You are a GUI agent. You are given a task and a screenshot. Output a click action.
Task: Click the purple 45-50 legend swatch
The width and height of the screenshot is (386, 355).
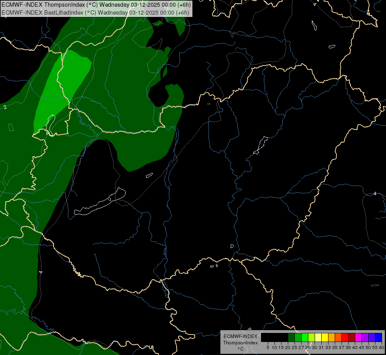coord(365,337)
